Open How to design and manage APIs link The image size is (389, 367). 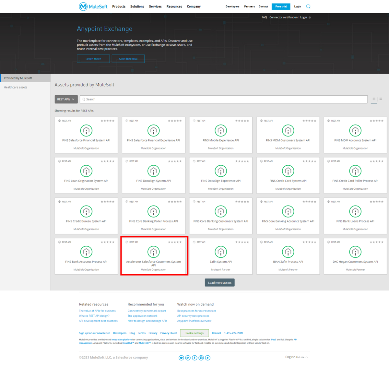click(147, 321)
